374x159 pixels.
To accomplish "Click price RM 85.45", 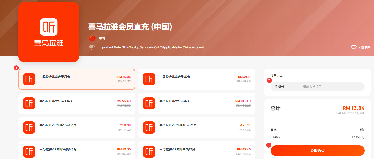I will pyautogui.click(x=244, y=149).
